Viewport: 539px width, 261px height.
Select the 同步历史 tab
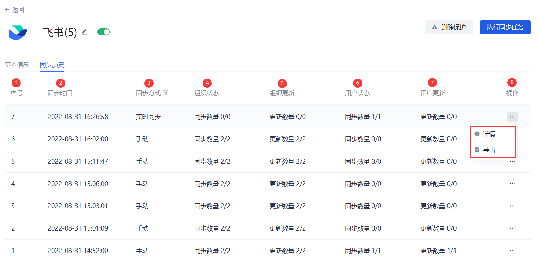pyautogui.click(x=52, y=65)
